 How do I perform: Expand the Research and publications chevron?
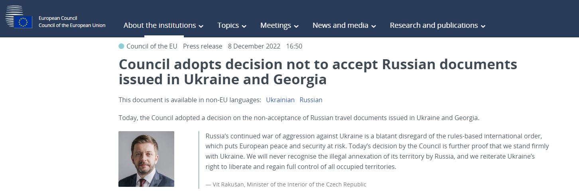click(x=483, y=26)
